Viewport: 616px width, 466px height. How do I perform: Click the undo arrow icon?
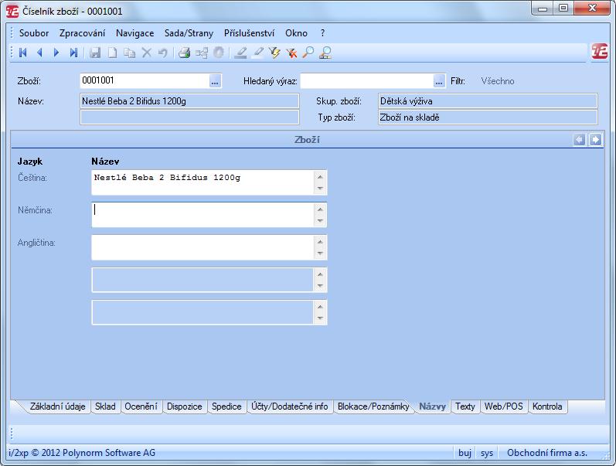[162, 53]
